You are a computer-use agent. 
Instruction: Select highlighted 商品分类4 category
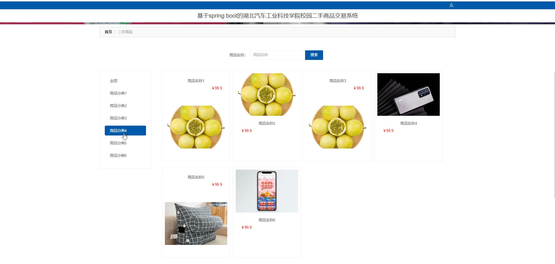(125, 131)
